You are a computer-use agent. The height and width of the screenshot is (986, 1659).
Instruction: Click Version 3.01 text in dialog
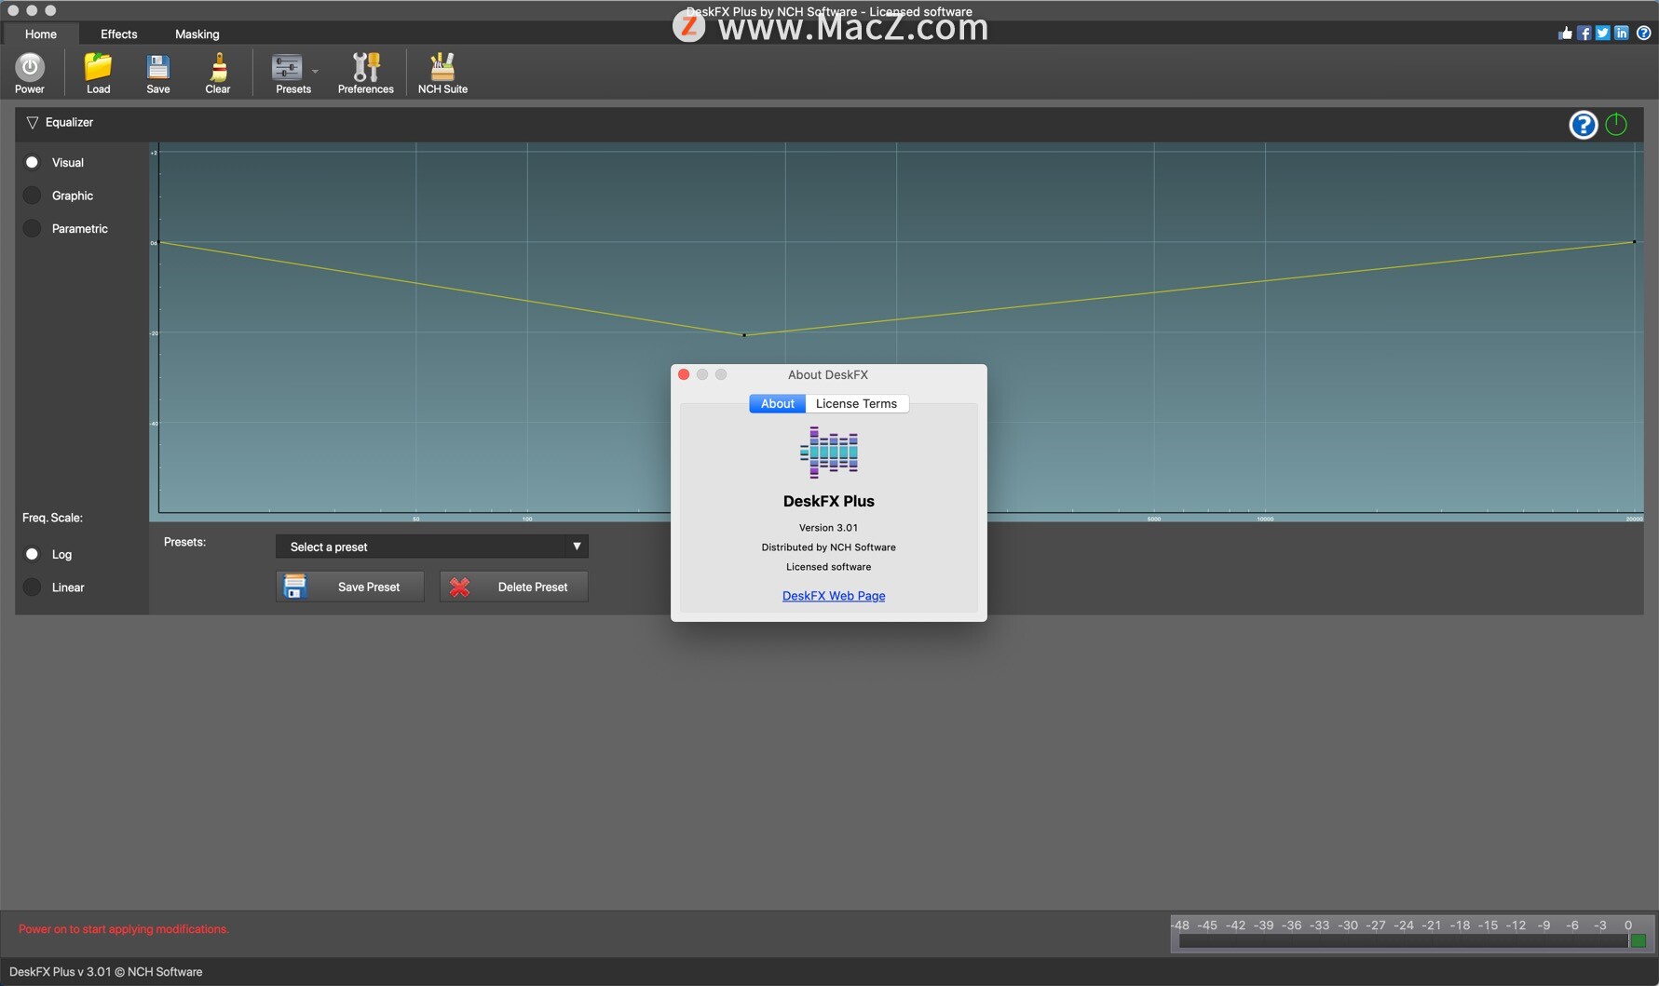(829, 528)
